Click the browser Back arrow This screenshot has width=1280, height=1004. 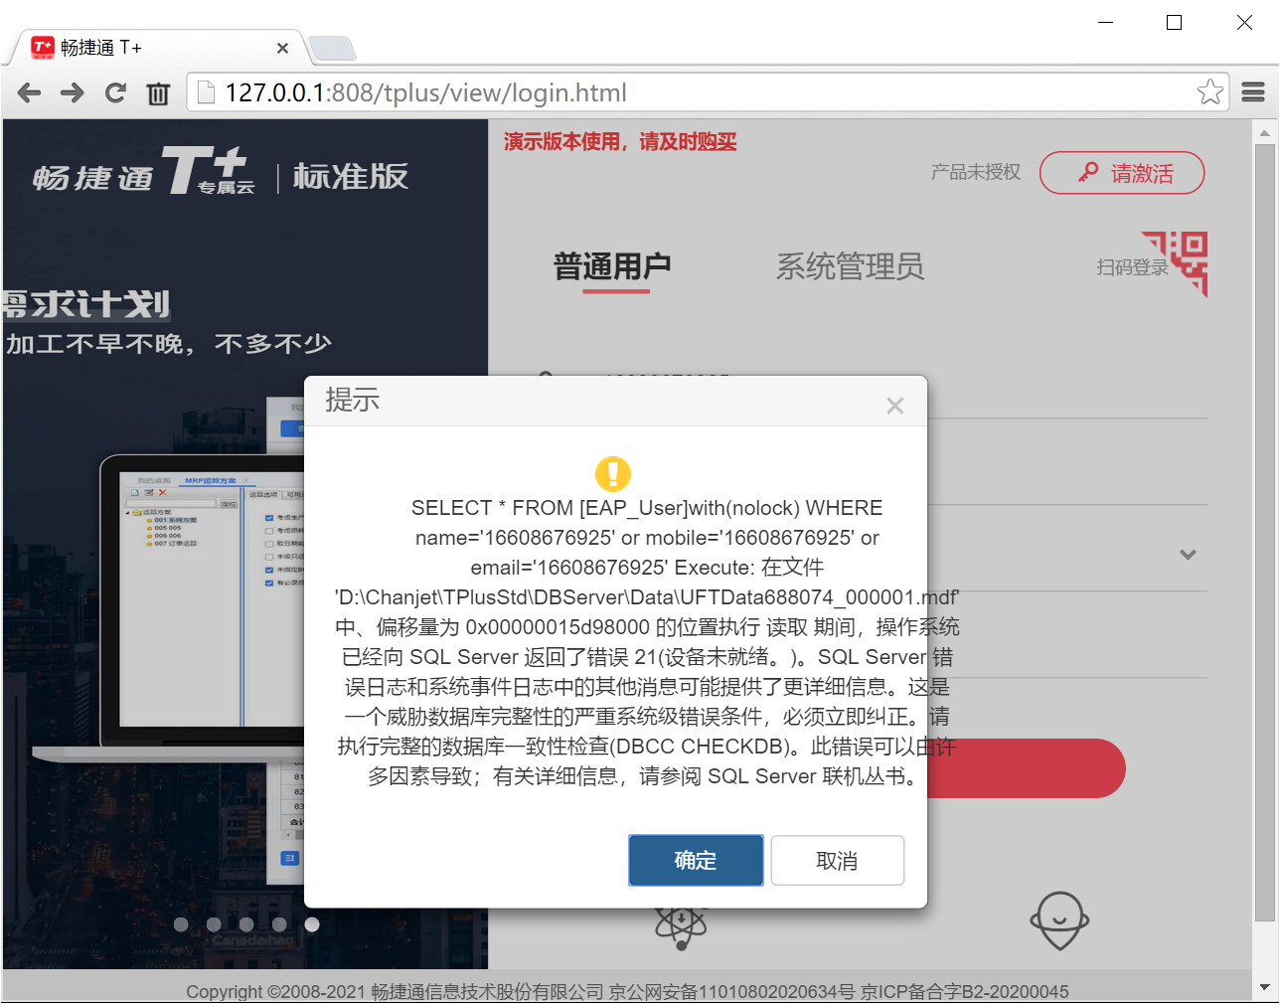tap(30, 93)
